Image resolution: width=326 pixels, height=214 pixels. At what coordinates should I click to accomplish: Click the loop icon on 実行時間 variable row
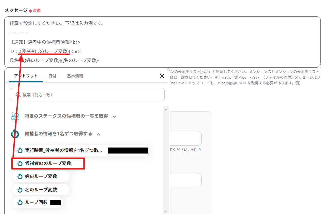[x=19, y=150]
